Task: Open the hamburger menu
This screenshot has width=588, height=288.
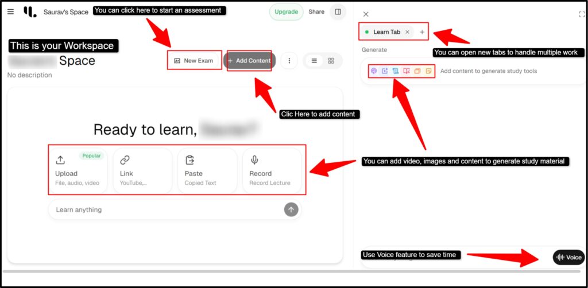Action: pos(10,11)
